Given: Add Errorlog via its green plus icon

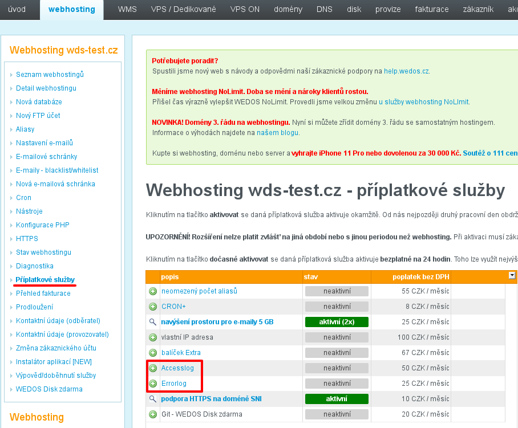Looking at the screenshot, I should 153,384.
